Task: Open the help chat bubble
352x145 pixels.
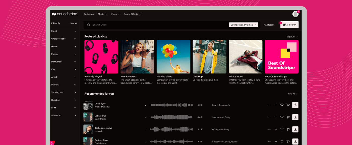Action: pyautogui.click(x=52, y=143)
